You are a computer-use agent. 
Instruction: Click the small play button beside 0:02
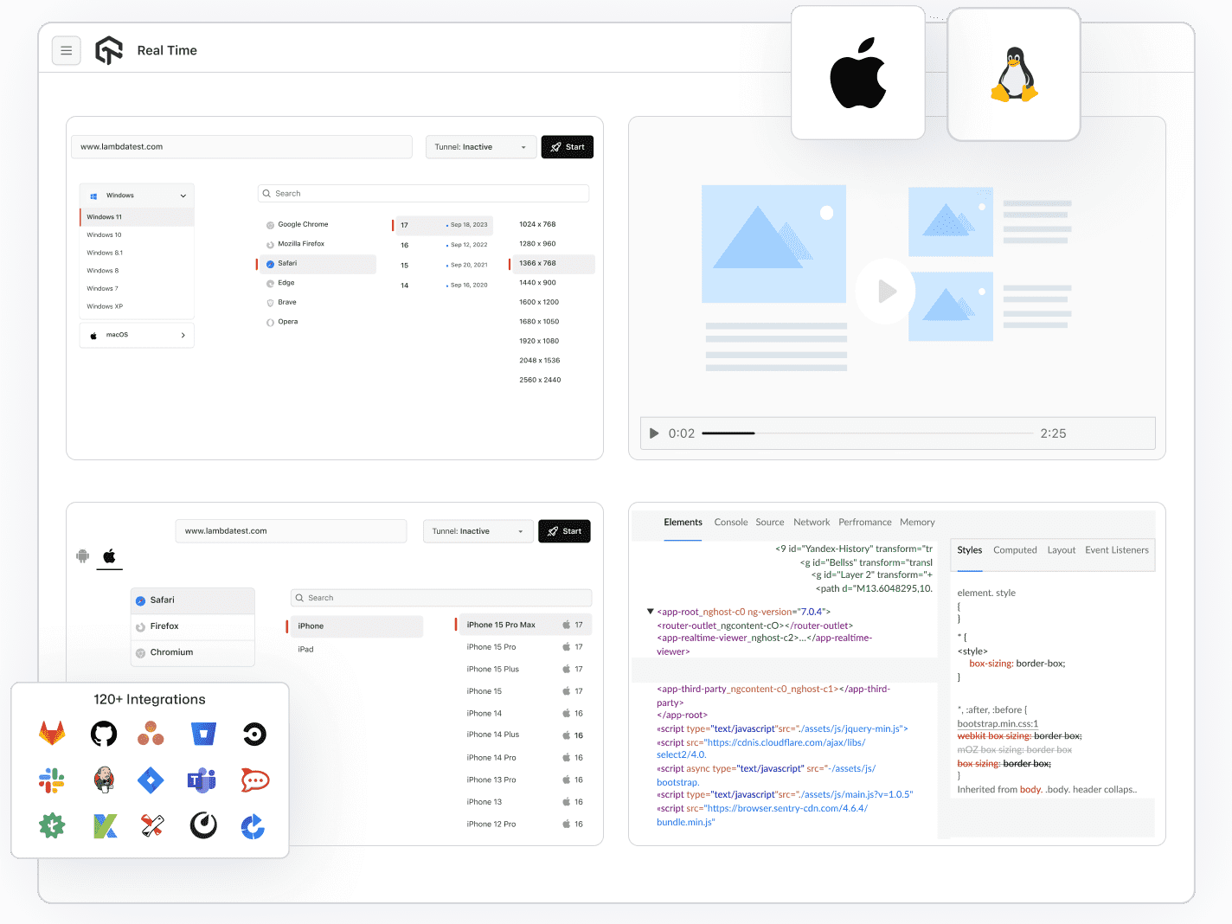coord(654,433)
